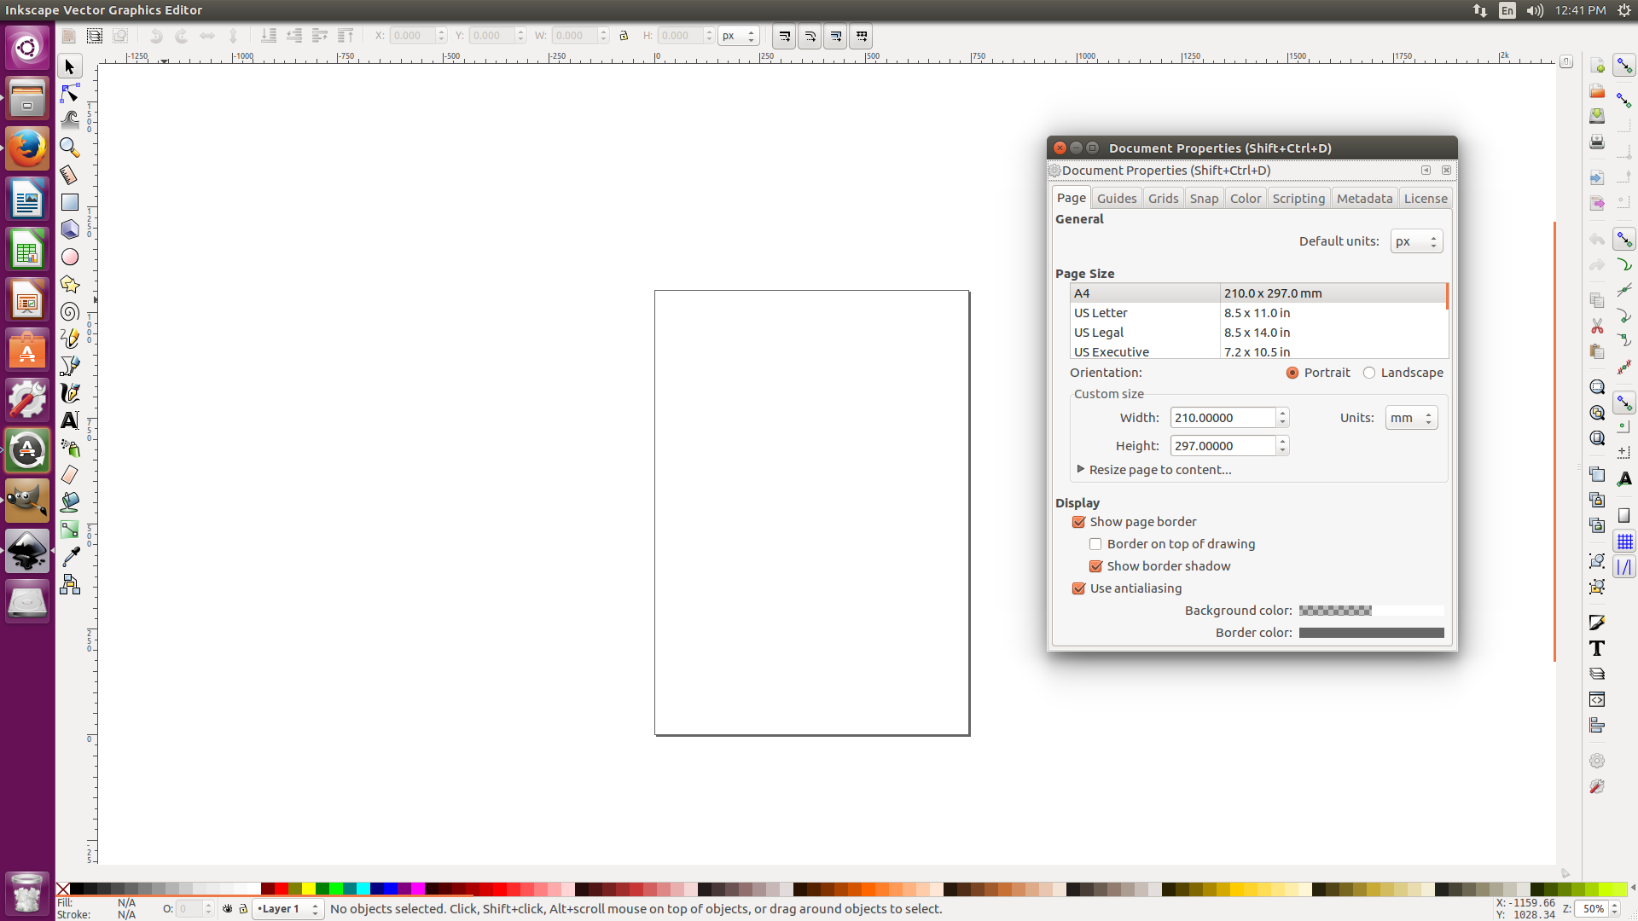
Task: Open the Default units dropdown
Action: pos(1415,240)
